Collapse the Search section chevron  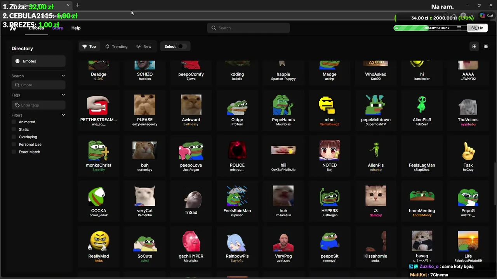click(63, 76)
